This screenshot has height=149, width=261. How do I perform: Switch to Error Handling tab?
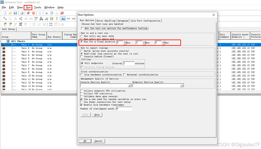coord(106,21)
